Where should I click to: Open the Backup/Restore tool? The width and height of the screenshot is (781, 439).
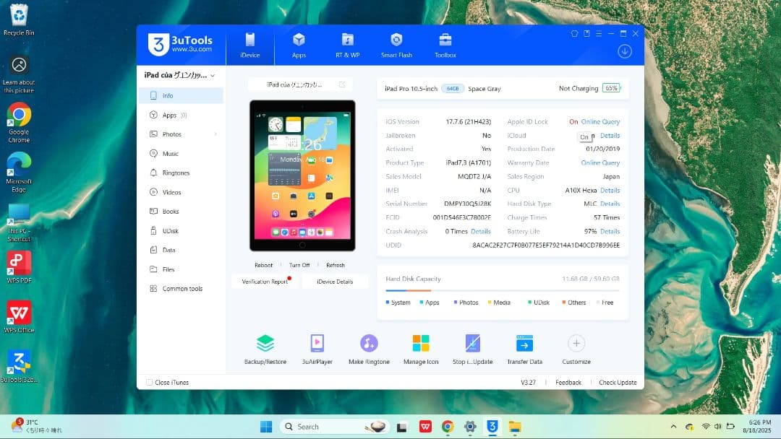pos(265,347)
